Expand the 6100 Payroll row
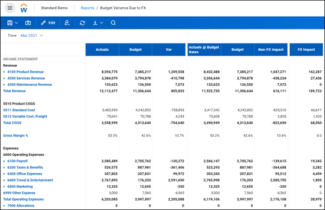The width and height of the screenshot is (325, 210). [x=4, y=161]
